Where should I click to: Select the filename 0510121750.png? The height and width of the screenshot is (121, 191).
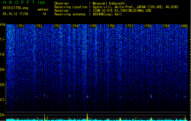[15, 8]
